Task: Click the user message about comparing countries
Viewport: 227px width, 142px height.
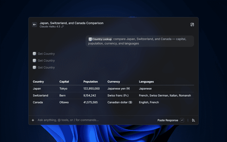Action: coord(140,41)
